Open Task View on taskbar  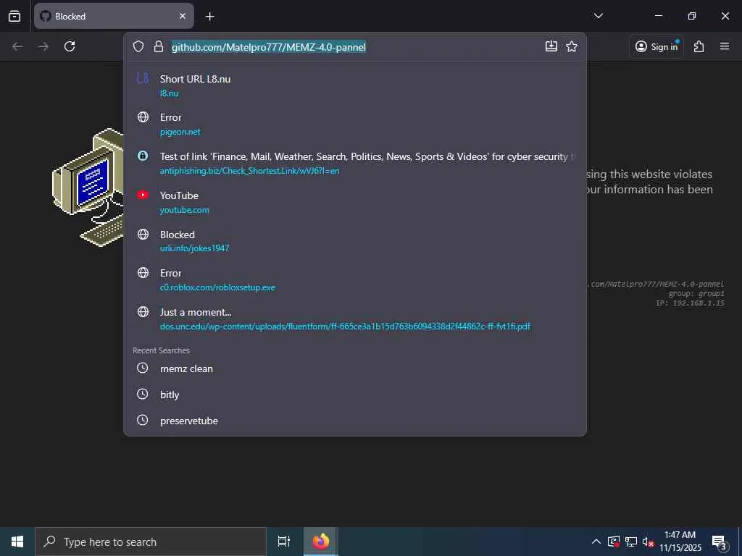coord(283,542)
